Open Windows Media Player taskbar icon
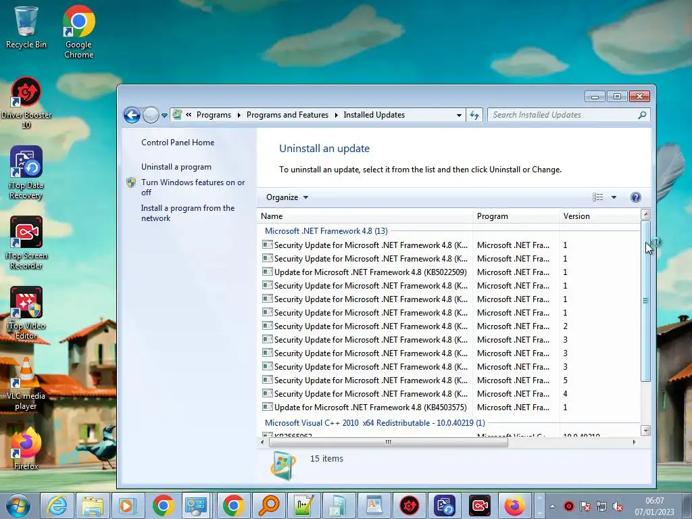The width and height of the screenshot is (692, 519). click(128, 505)
